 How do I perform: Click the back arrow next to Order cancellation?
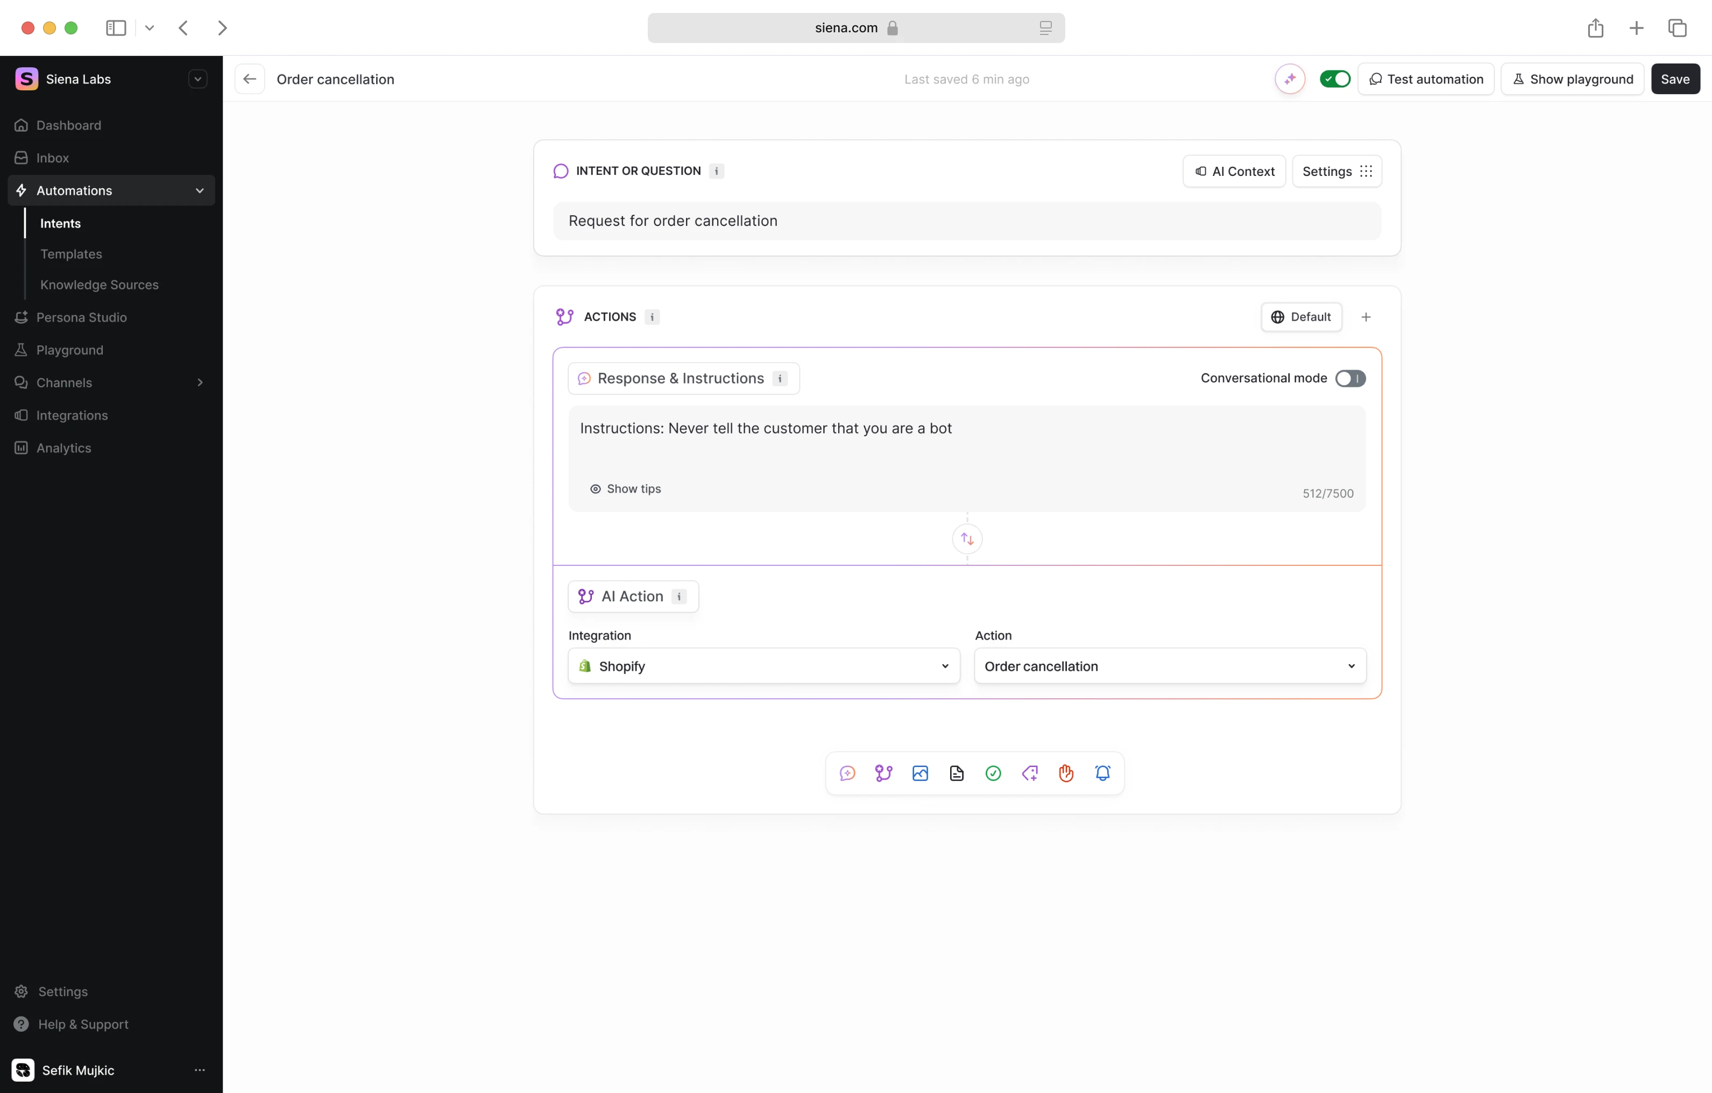(250, 79)
